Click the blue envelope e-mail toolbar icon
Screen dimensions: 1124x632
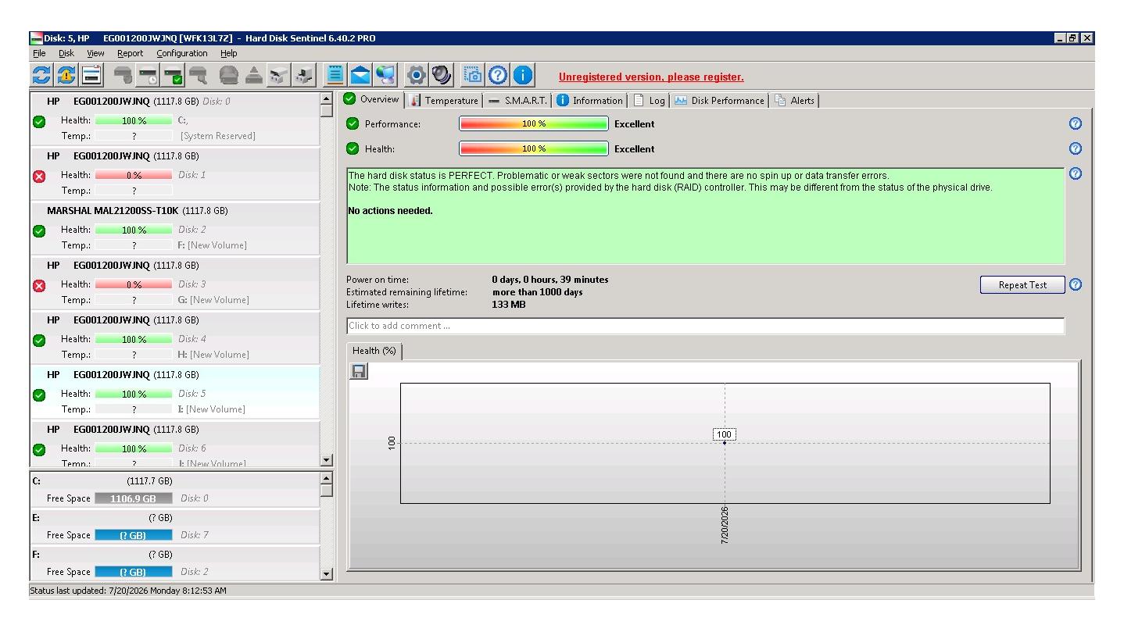click(360, 75)
